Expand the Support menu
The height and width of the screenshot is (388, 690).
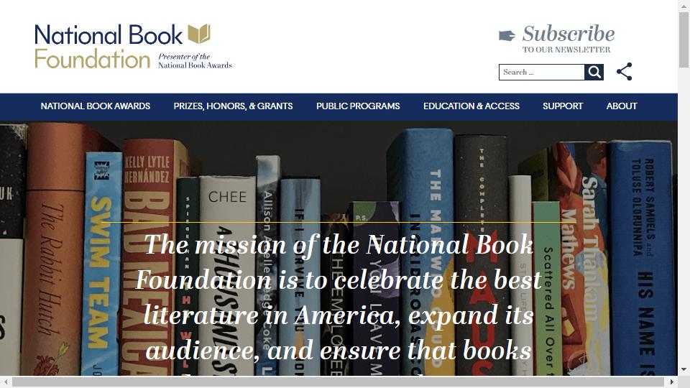point(563,106)
